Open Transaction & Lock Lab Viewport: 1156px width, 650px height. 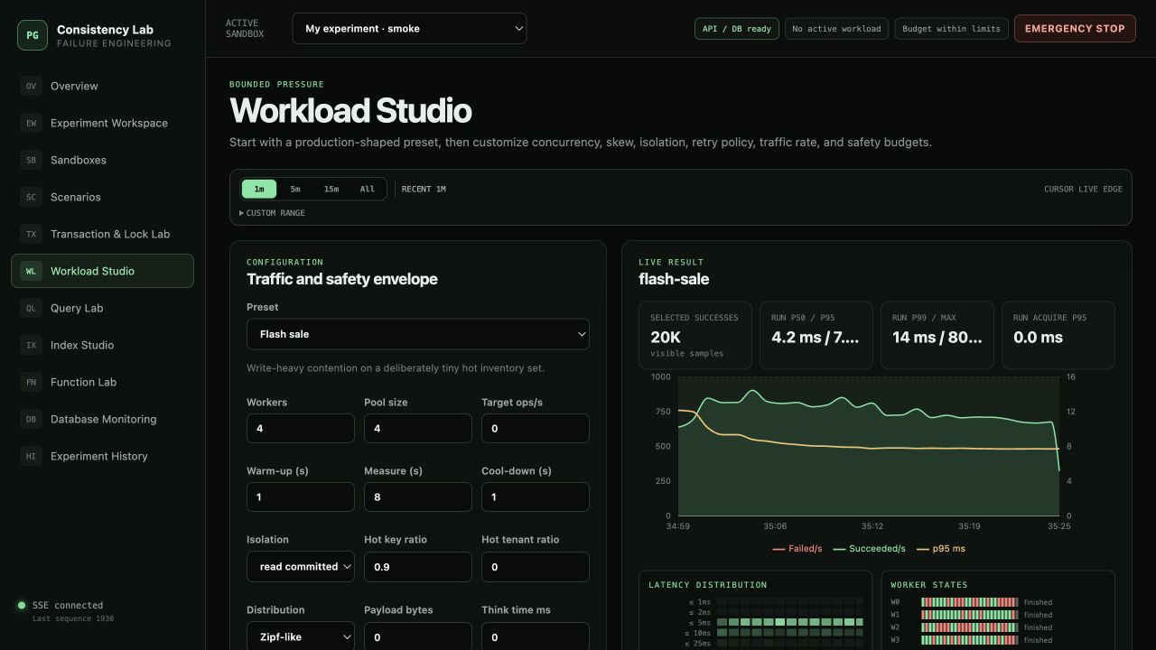pyautogui.click(x=102, y=234)
